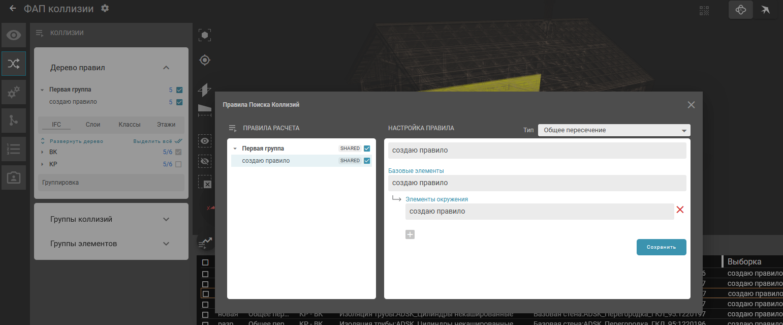
Task: Open the task list icon in left sidebar
Action: click(x=14, y=149)
